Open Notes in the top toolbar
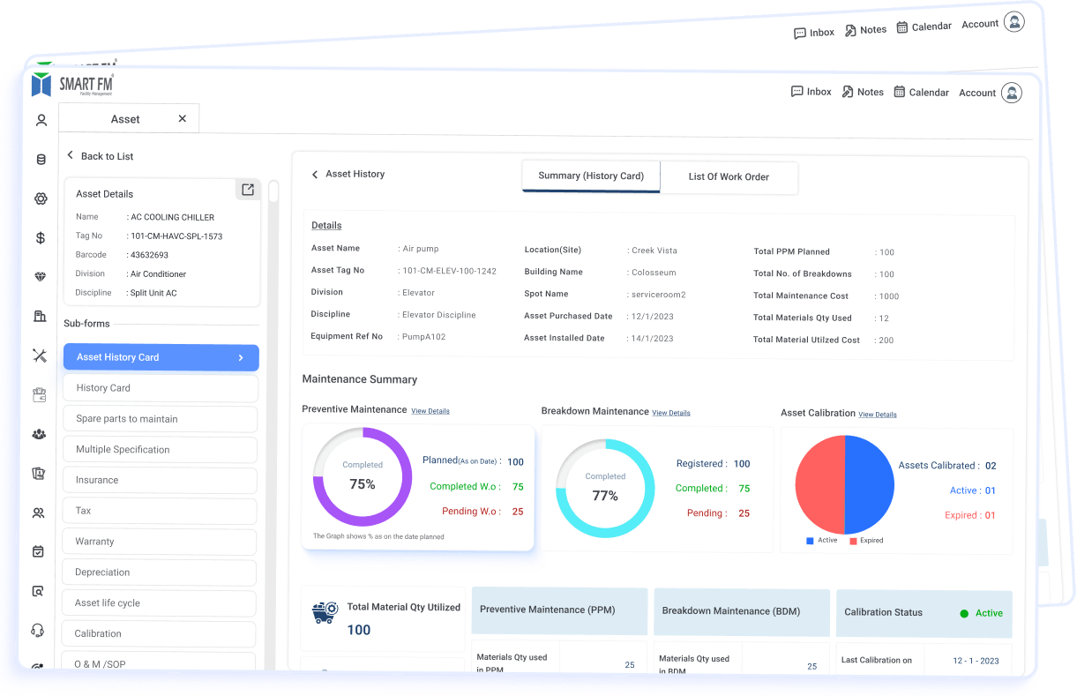This screenshot has width=1077, height=696. pos(862,91)
